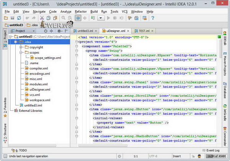Close the uiDesigner.xml tab

128,31
